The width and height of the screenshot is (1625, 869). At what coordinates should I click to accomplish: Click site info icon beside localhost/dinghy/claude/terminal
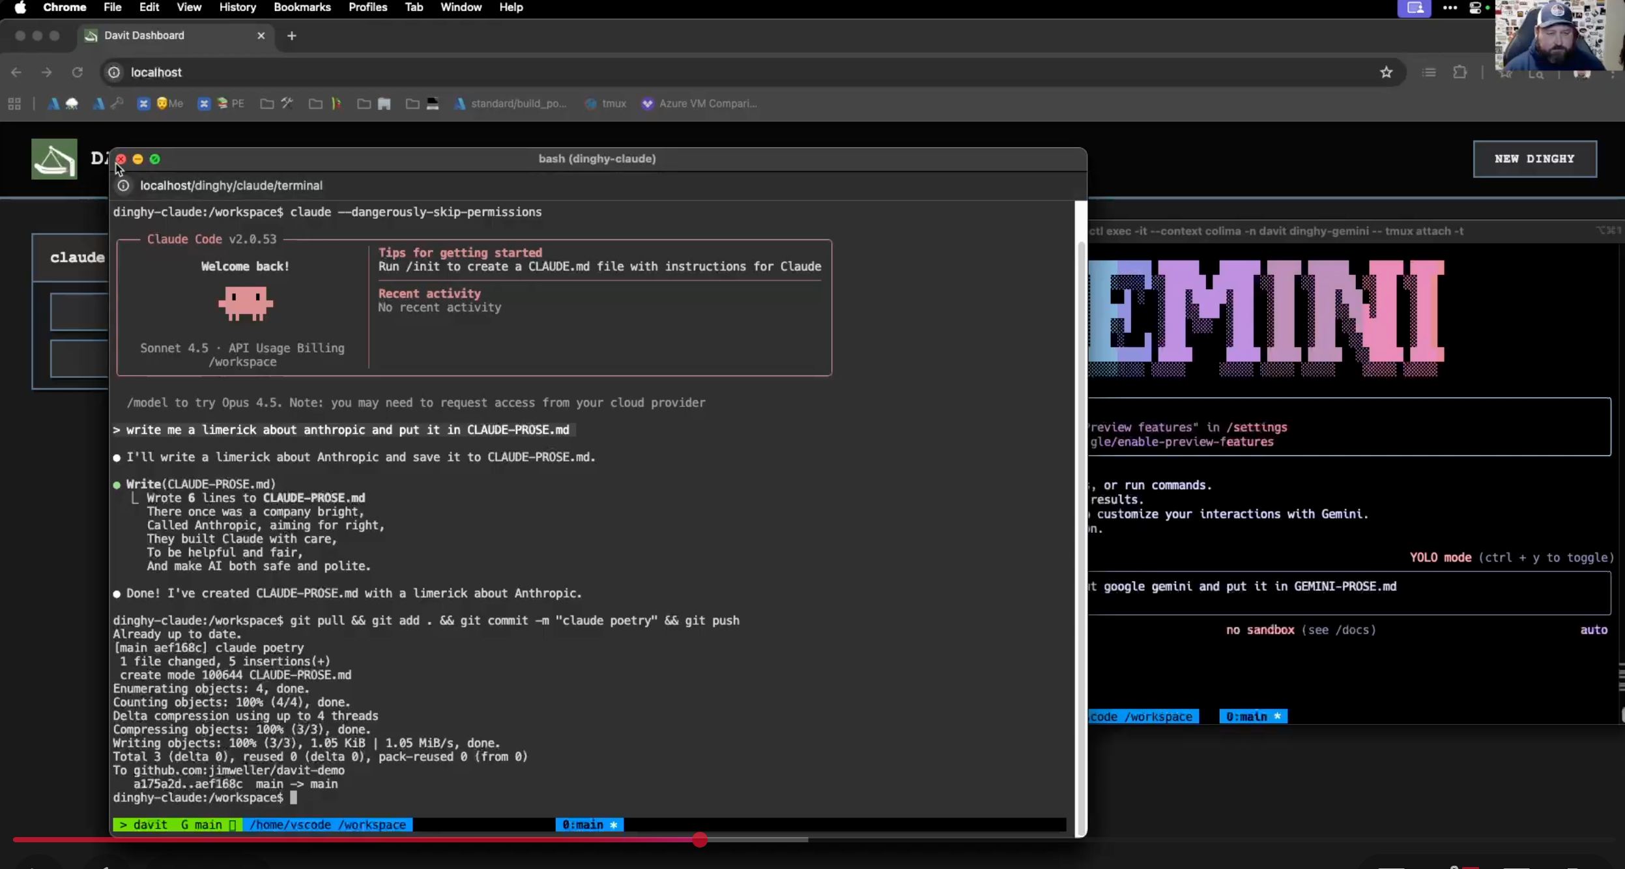(x=123, y=186)
